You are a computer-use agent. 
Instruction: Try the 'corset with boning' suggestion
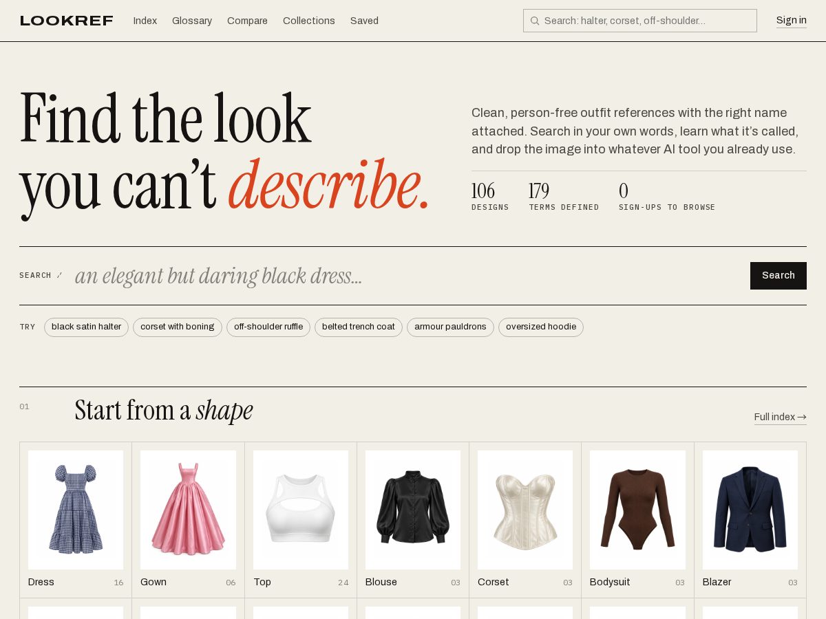pos(178,327)
